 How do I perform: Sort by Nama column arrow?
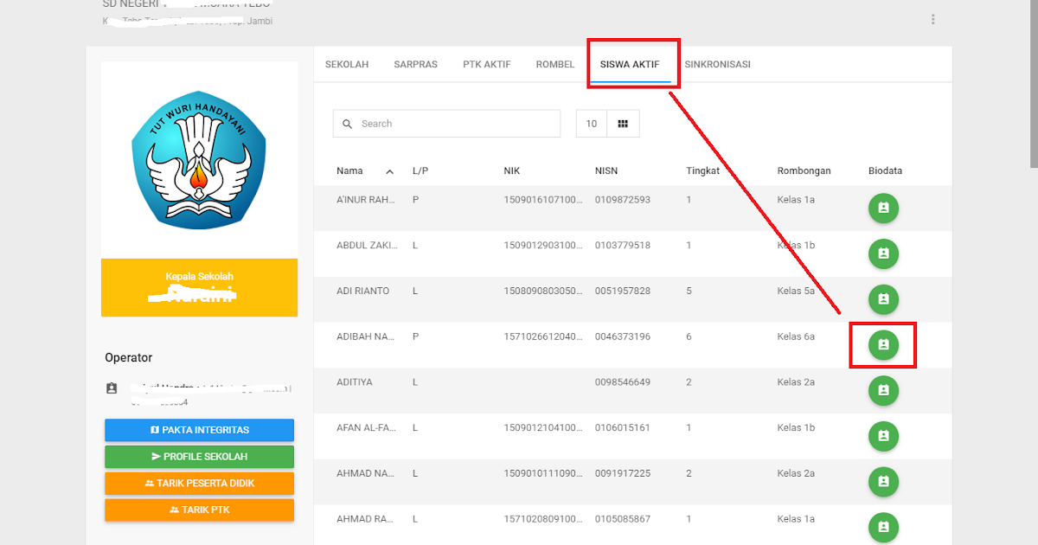point(389,171)
